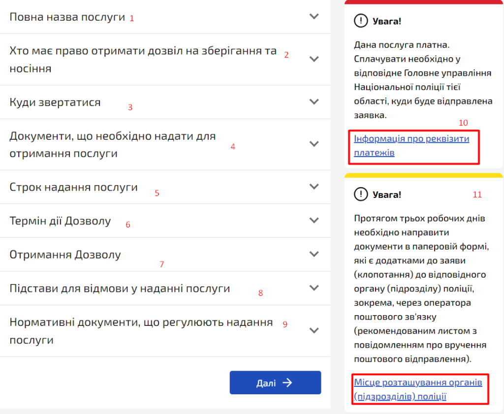
Task: Click chevron next to 'Куди звертатися'
Action: [314, 102]
